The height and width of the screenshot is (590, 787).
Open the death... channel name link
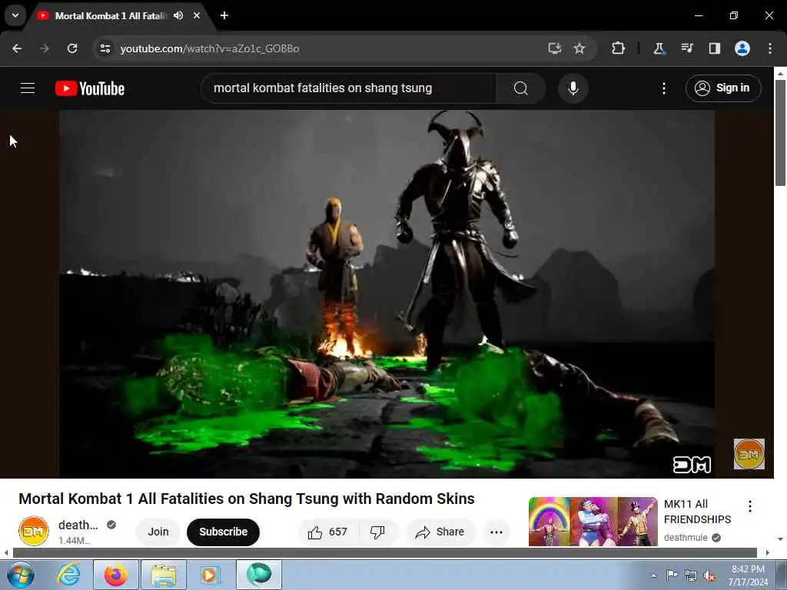tap(78, 525)
